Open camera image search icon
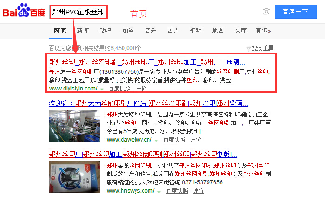This screenshot has height=200, width=325. [x=266, y=12]
